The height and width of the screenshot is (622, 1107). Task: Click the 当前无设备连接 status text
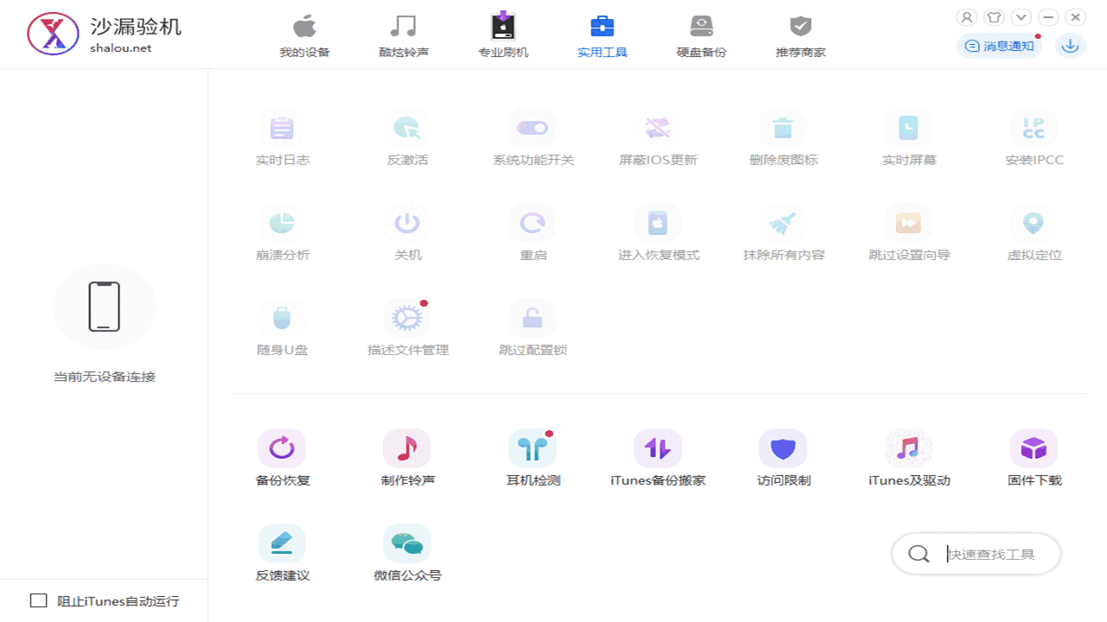pyautogui.click(x=105, y=377)
